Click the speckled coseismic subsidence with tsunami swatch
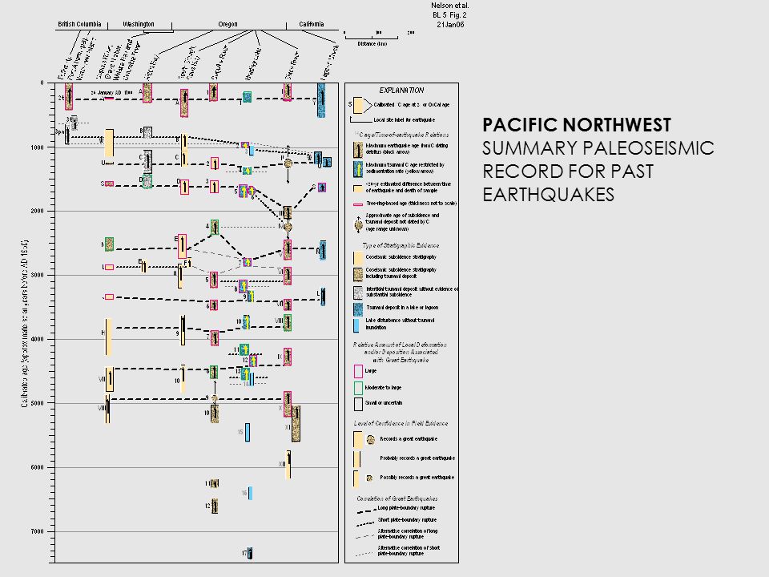Screen dimensions: 769x577 click(358, 274)
